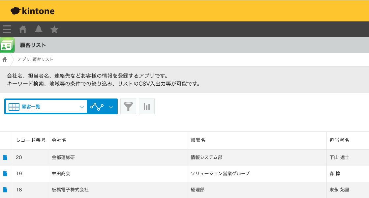Open record 18 detail icon
The width and height of the screenshot is (369, 198).
pos(5,190)
